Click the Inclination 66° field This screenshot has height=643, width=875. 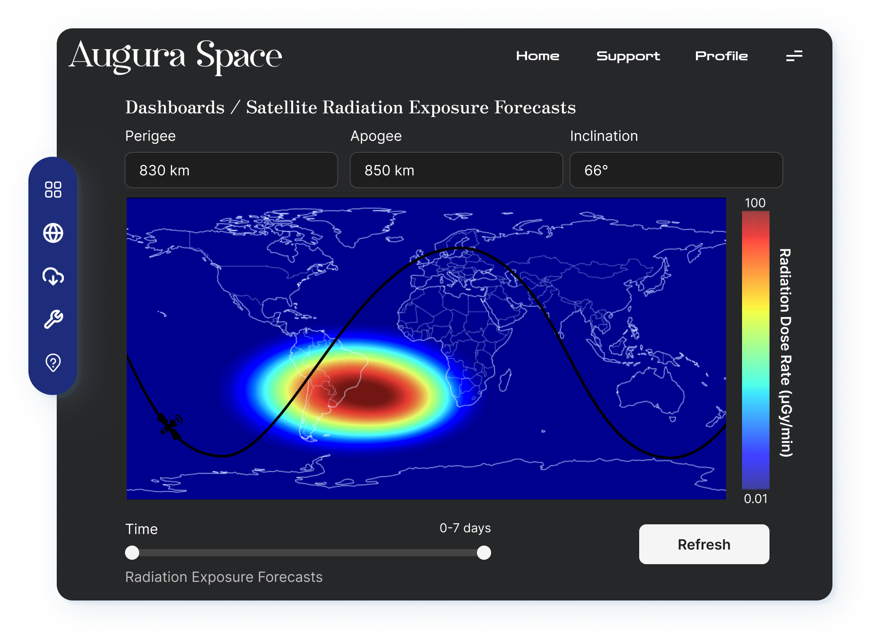coord(676,170)
